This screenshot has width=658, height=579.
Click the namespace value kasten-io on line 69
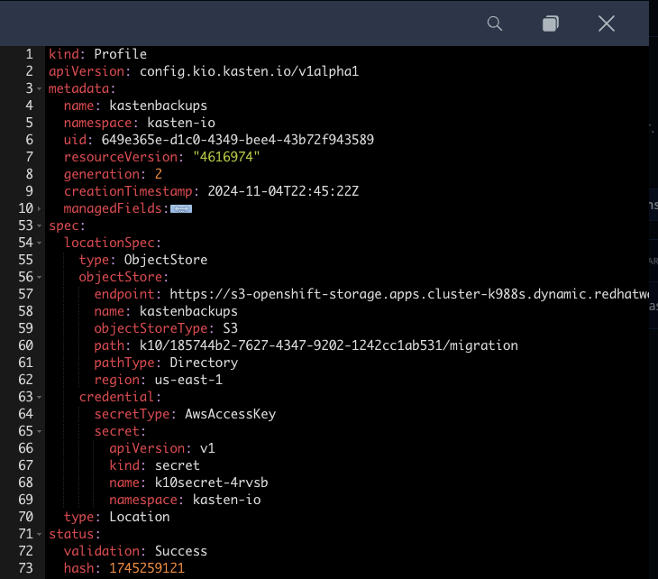226,500
